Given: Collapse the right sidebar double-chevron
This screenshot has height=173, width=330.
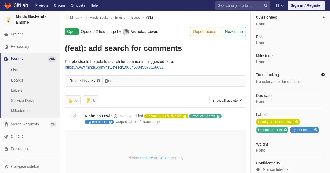Looking at the screenshot, I should 323,17.
